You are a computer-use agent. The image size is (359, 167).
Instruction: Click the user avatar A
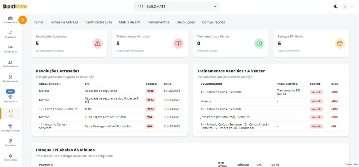[345, 7]
